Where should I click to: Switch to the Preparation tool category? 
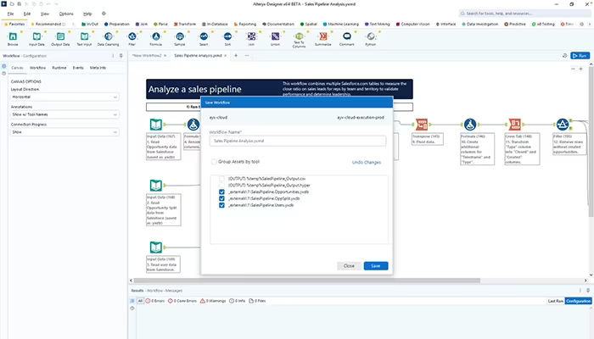[x=117, y=24]
